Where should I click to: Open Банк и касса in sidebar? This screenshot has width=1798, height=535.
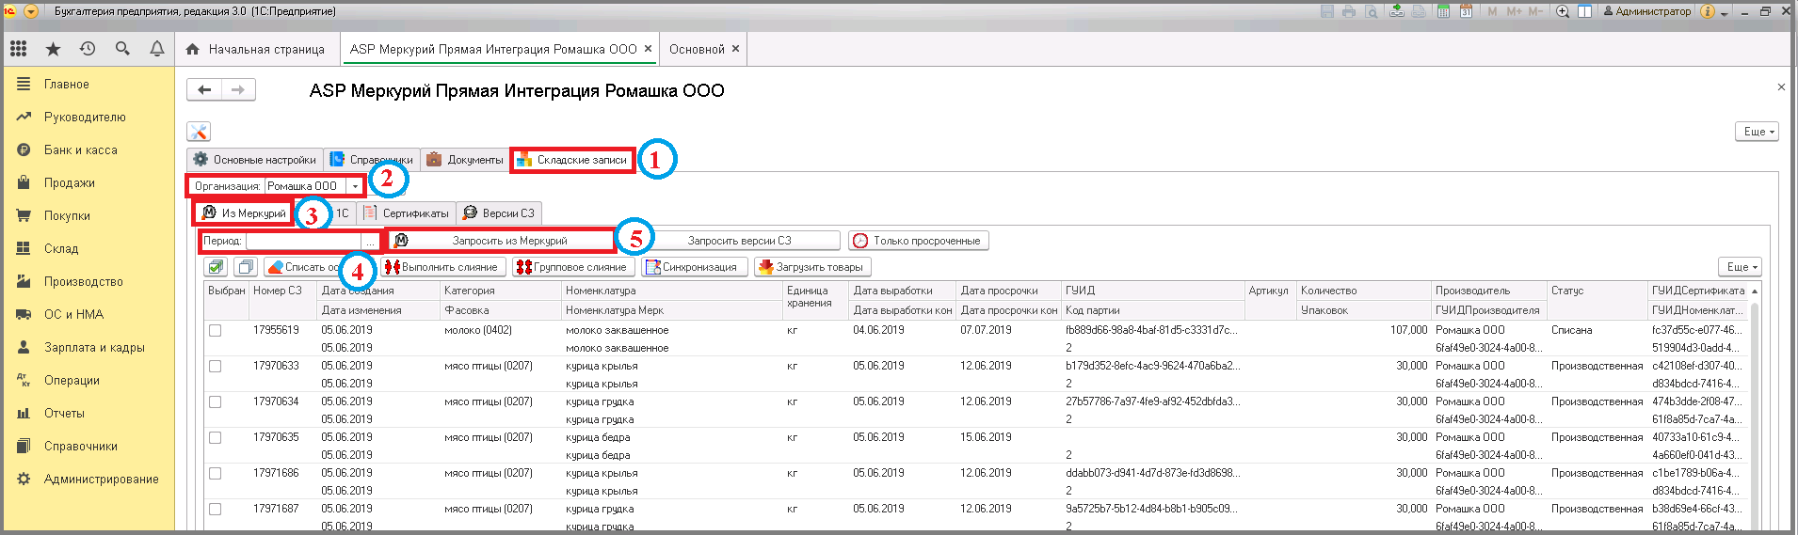tap(81, 150)
